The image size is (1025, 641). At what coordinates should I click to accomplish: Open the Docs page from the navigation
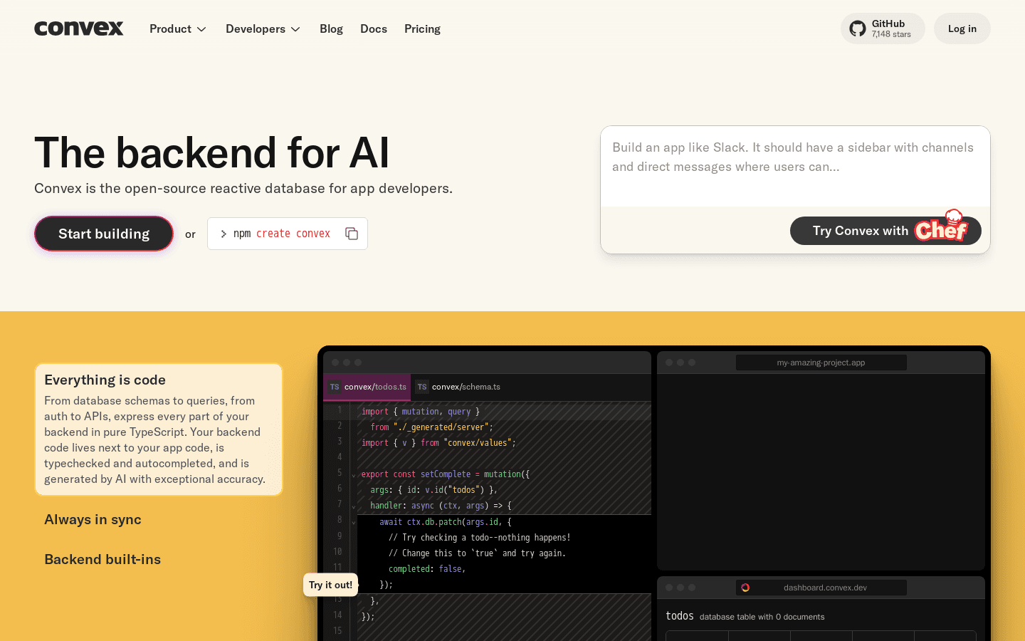(374, 28)
